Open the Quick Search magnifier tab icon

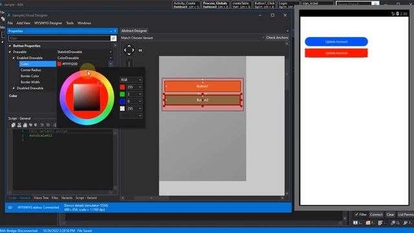[393, 223]
